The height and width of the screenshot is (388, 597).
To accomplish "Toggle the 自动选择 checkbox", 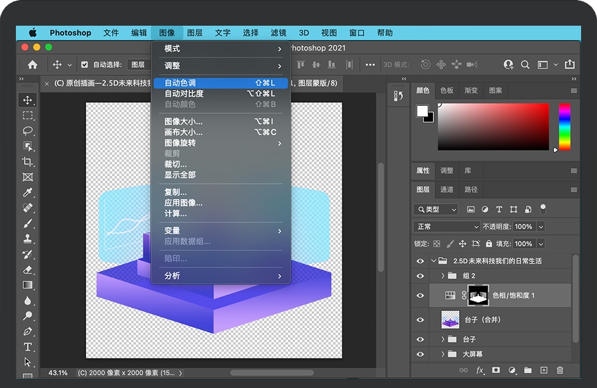I will pos(84,64).
